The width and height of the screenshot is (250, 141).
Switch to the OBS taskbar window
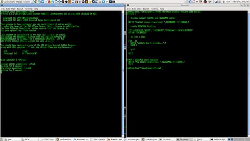click(x=219, y=139)
